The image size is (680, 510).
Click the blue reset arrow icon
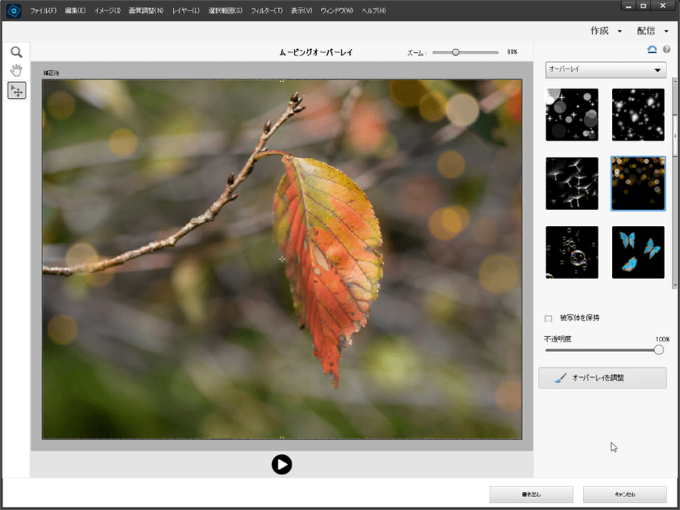[652, 50]
